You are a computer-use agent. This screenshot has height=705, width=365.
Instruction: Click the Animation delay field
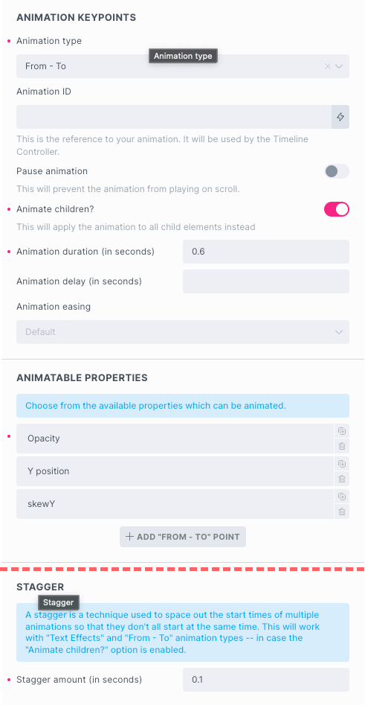pyautogui.click(x=266, y=281)
